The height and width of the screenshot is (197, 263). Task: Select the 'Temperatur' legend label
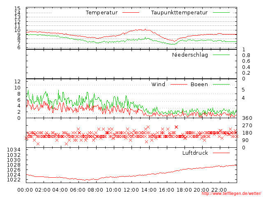pos(102,13)
